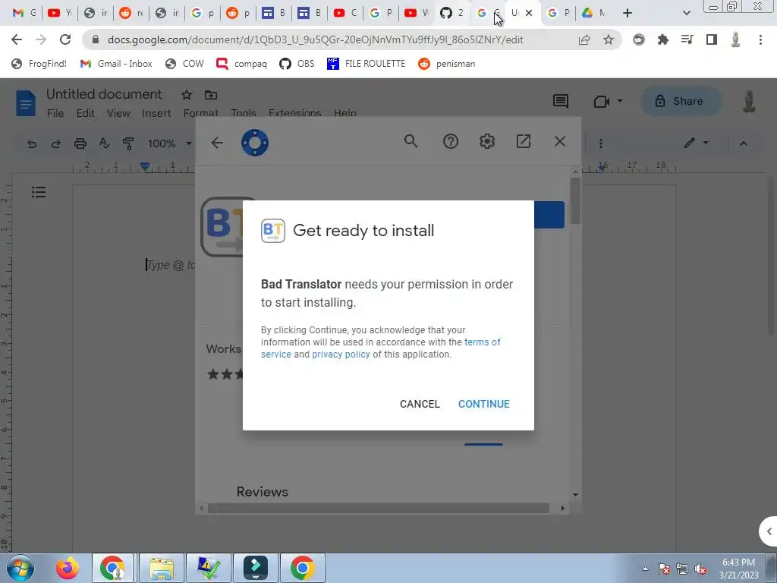Open the Insert menu
The image size is (777, 583).
[156, 113]
